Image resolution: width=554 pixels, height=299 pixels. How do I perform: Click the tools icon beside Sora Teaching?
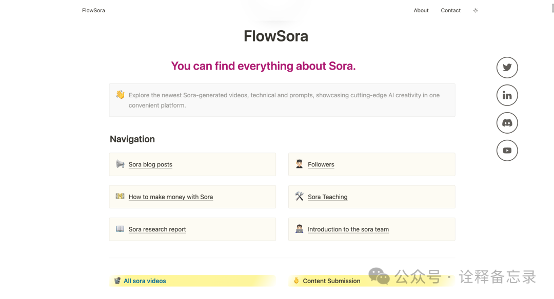300,196
